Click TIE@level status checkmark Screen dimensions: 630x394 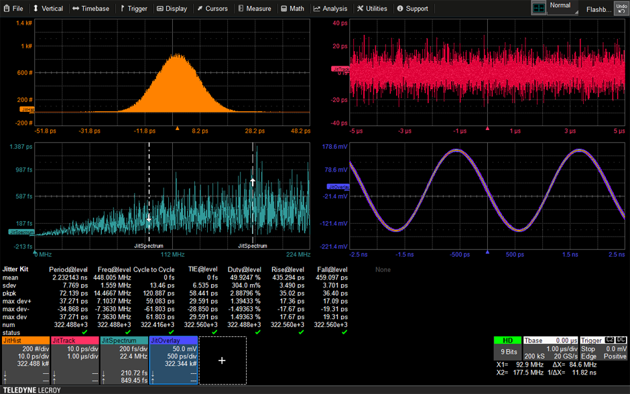pyautogui.click(x=214, y=332)
